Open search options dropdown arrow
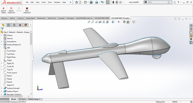Image resolution: width=193 pixels, height=103 pixels. point(171,2)
